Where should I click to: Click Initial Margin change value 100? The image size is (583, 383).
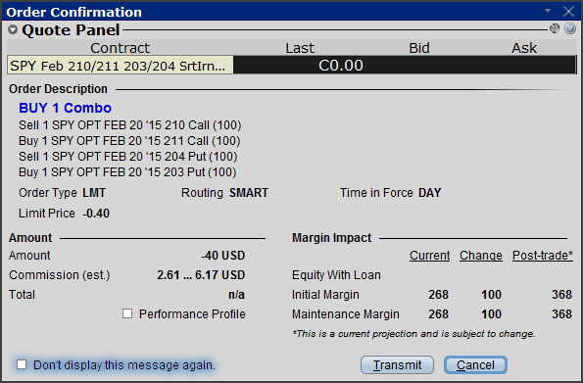point(491,295)
